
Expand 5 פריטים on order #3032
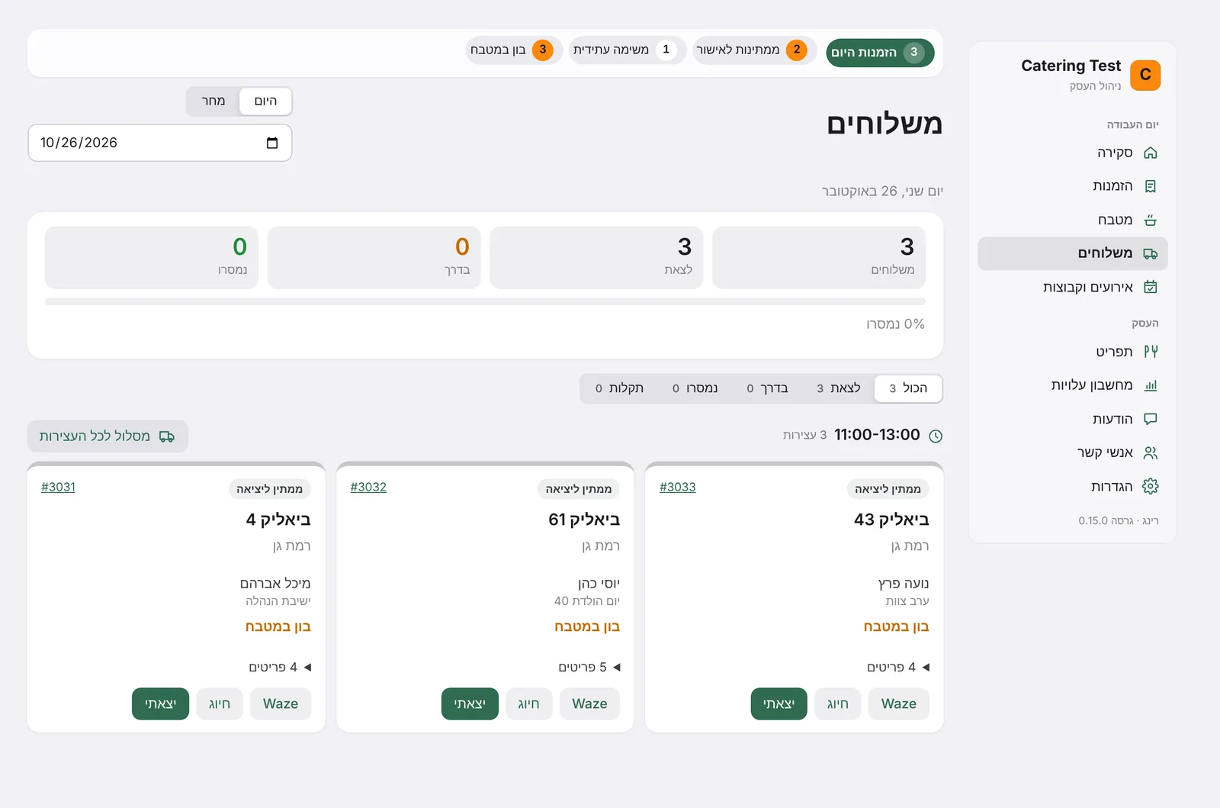(589, 667)
